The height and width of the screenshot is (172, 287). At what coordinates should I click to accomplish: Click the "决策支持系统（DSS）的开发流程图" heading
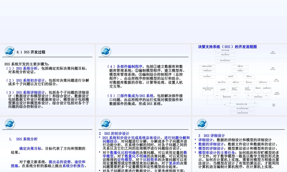(x=227, y=47)
